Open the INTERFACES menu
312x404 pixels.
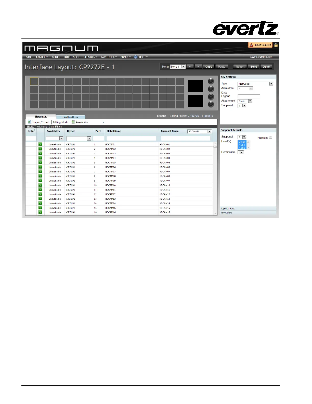point(72,57)
